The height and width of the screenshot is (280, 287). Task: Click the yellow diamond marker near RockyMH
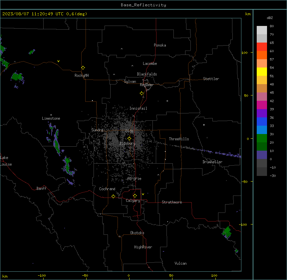(x=83, y=68)
